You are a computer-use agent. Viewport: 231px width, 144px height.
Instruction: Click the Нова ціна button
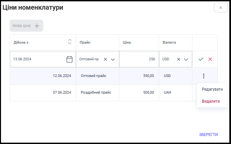coord(27,26)
